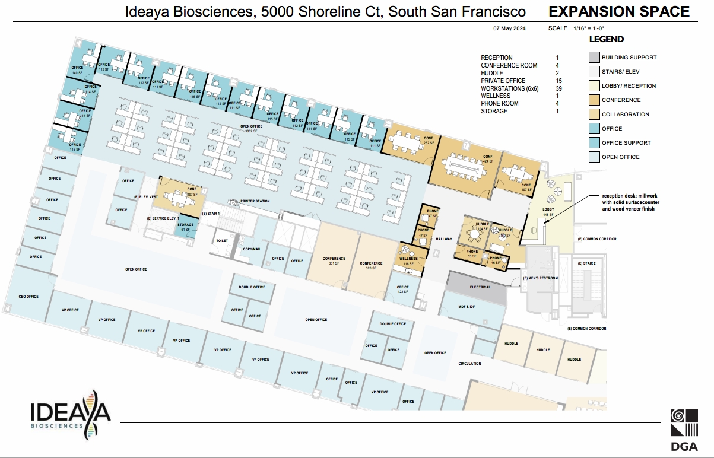Click the reception desk millwork annotation text
The height and width of the screenshot is (458, 714).
[631, 202]
